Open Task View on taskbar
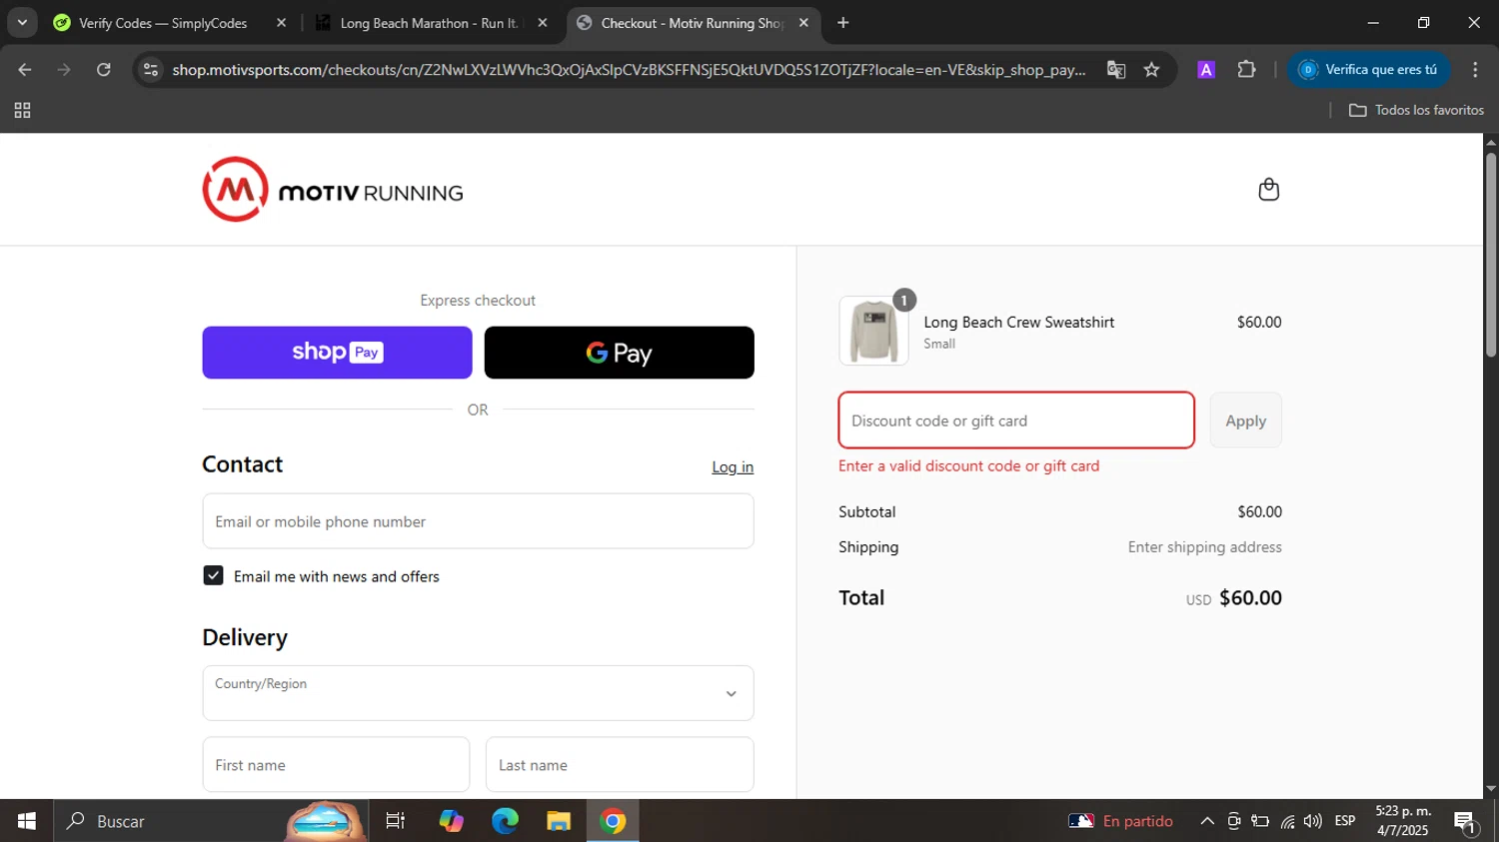This screenshot has width=1499, height=842. pyautogui.click(x=395, y=821)
